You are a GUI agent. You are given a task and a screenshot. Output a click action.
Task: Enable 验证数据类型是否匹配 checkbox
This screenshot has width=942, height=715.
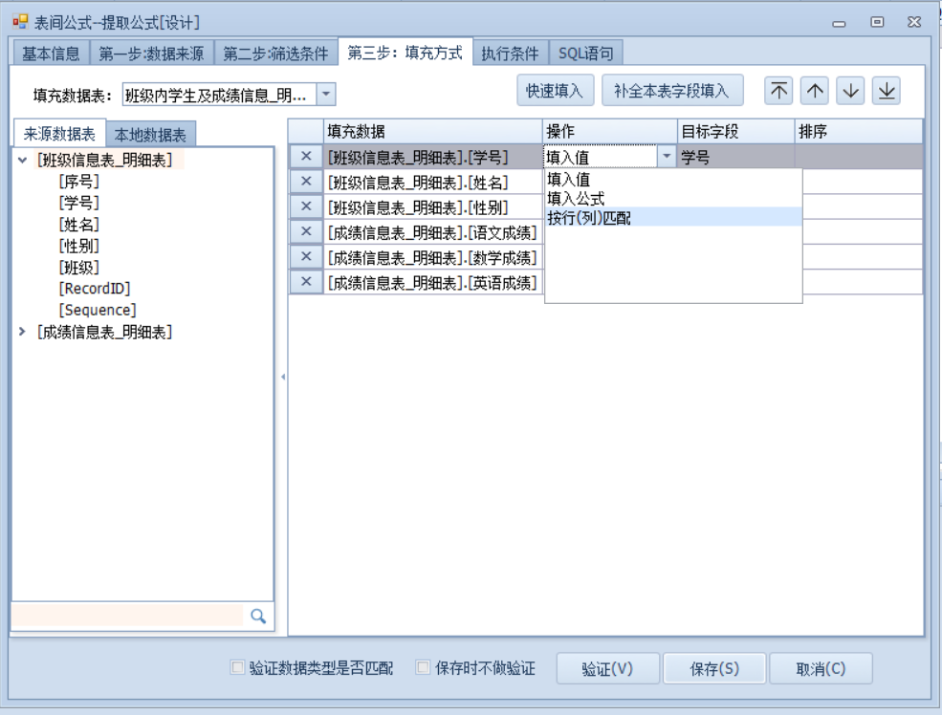click(237, 668)
